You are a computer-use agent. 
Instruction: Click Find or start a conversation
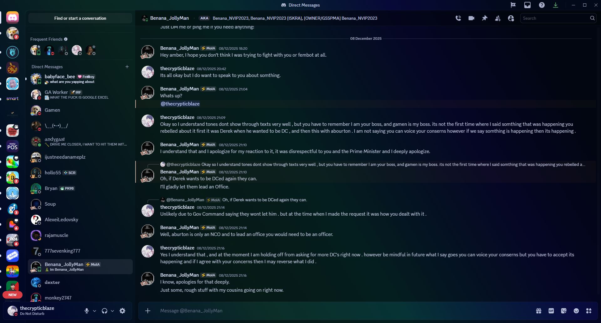(80, 18)
